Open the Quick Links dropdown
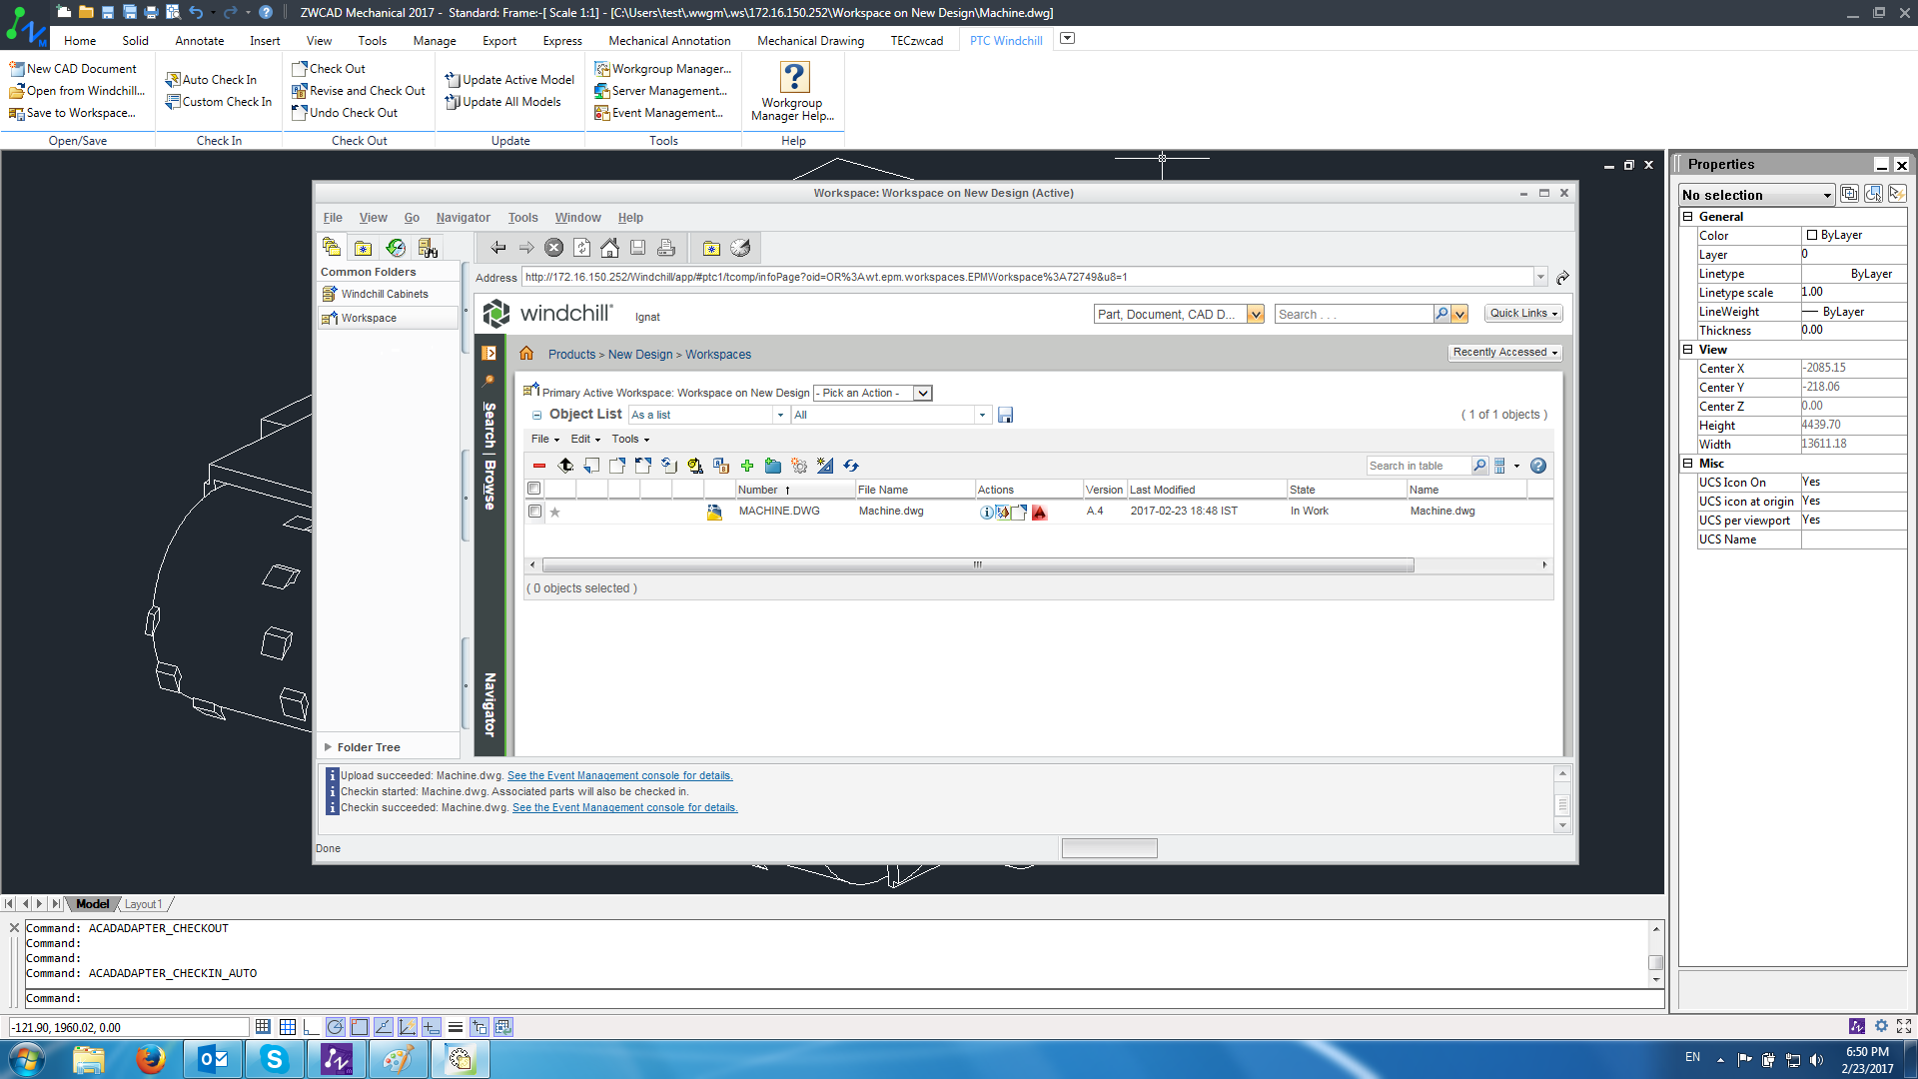 point(1523,313)
